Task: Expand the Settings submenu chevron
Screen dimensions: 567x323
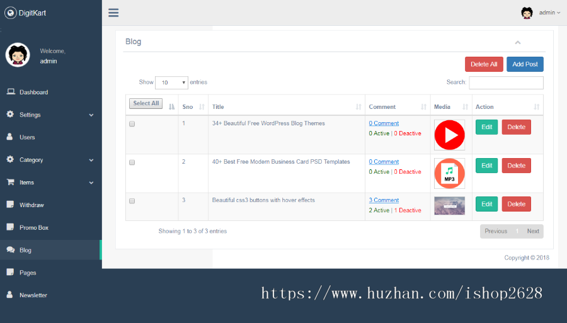Action: click(x=91, y=115)
